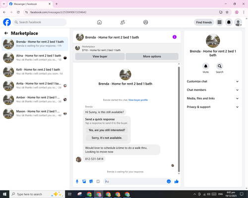Open conversation info purple icon
Image resolution: width=248 pixels, height=198 pixels.
pyautogui.click(x=175, y=37)
